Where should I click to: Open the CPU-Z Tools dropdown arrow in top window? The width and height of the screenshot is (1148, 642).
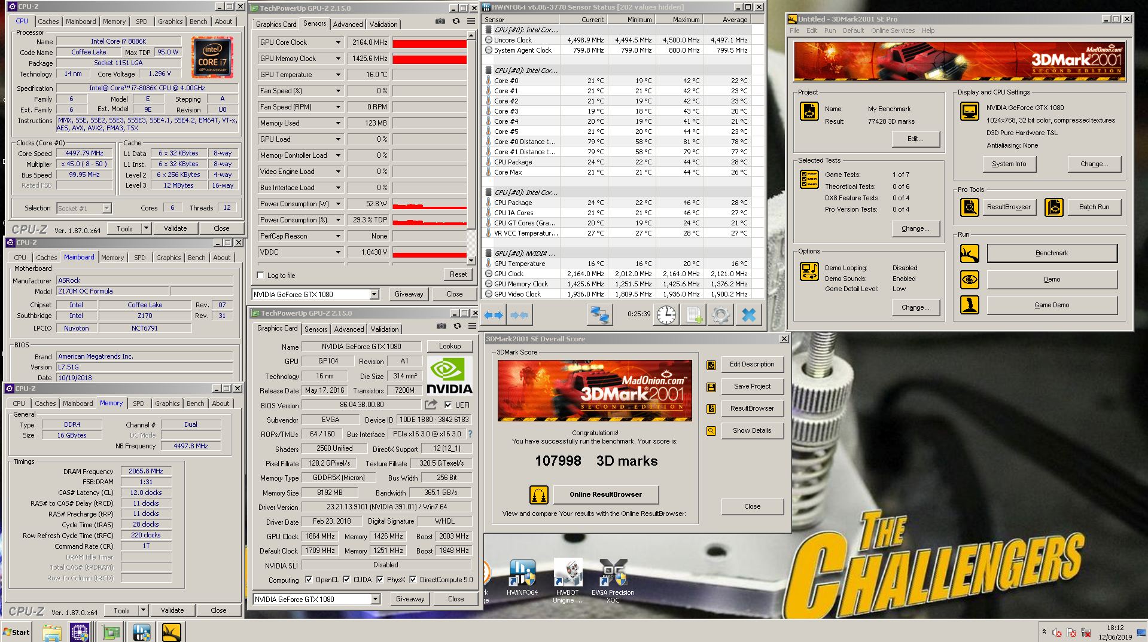coord(146,228)
